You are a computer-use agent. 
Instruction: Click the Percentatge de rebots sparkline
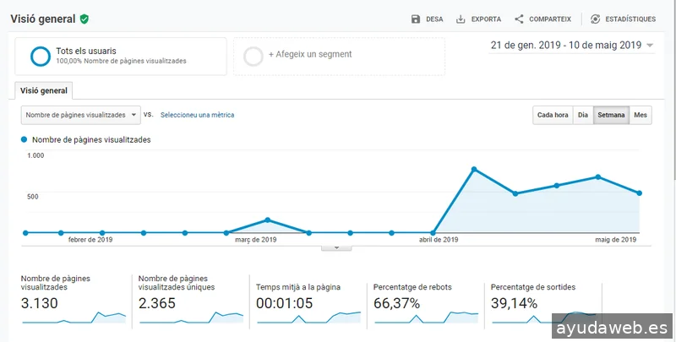426,318
